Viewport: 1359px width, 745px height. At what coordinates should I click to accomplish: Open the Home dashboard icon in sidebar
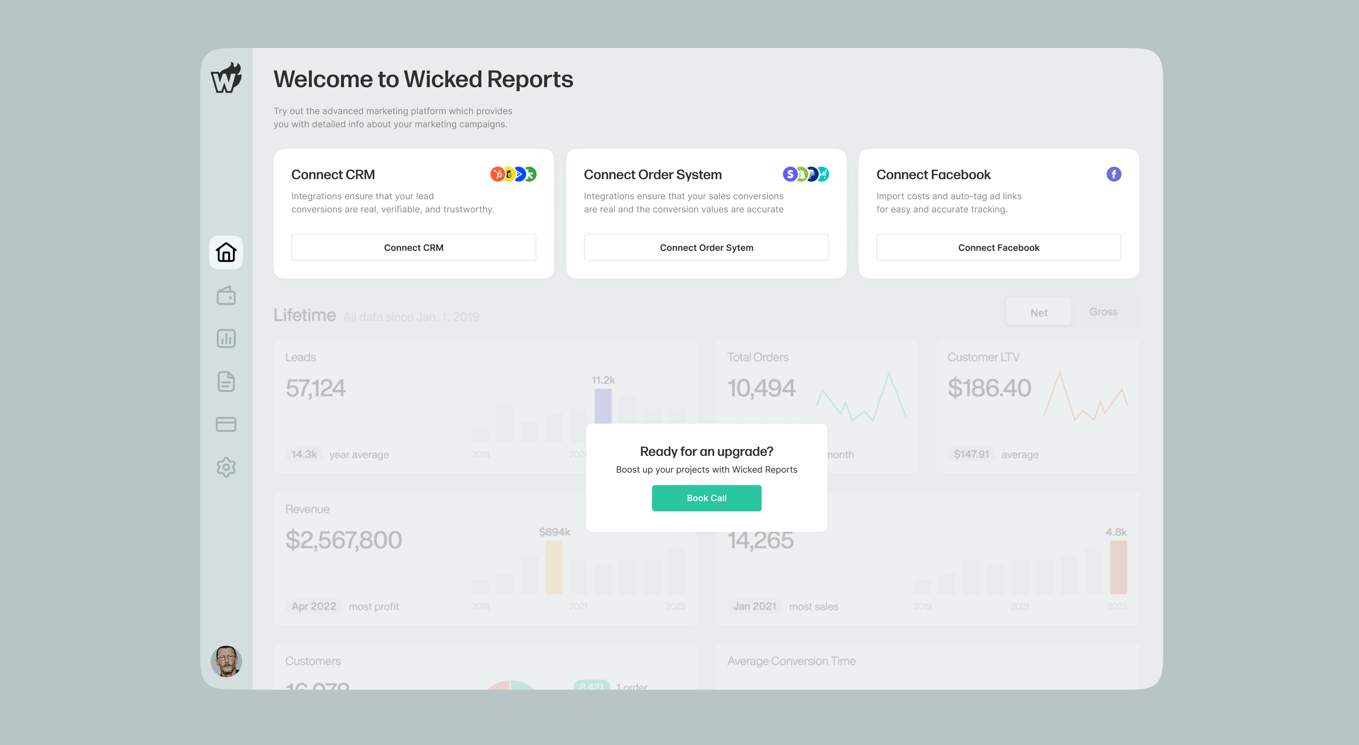(226, 252)
